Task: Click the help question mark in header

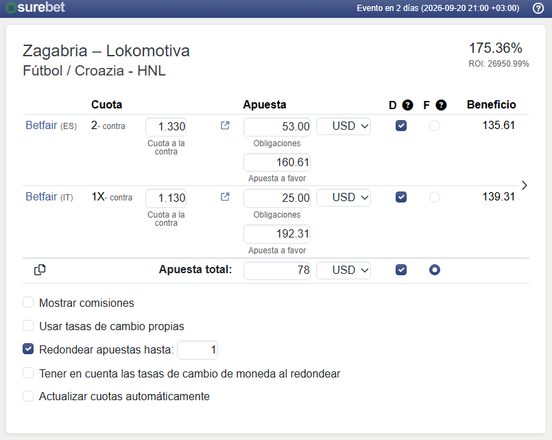Action: click(538, 8)
